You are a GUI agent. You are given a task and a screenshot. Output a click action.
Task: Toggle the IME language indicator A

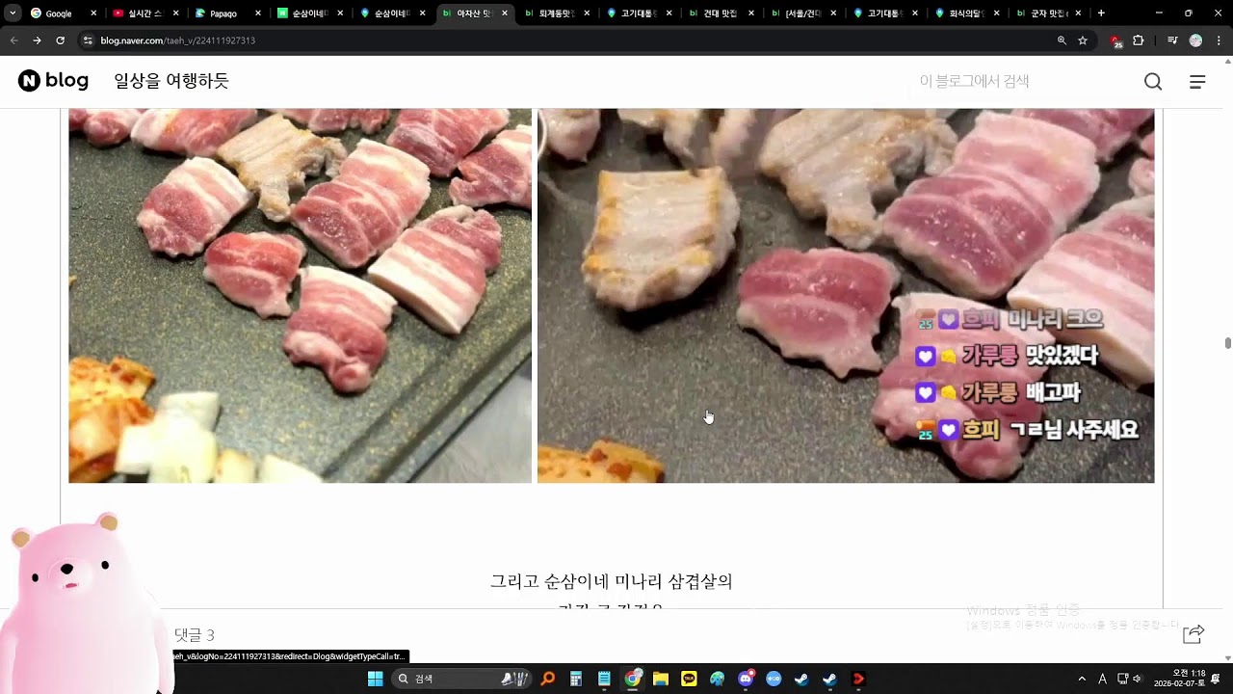pos(1102,679)
